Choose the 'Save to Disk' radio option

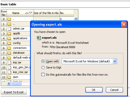point(43,68)
